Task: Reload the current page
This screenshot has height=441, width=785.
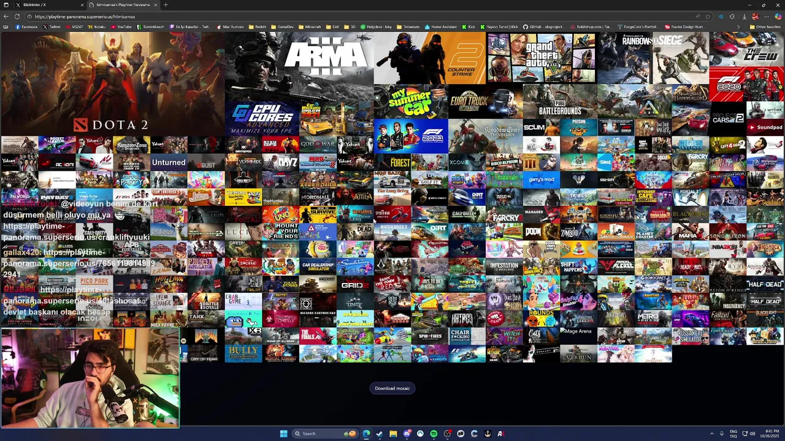Action: [17, 17]
